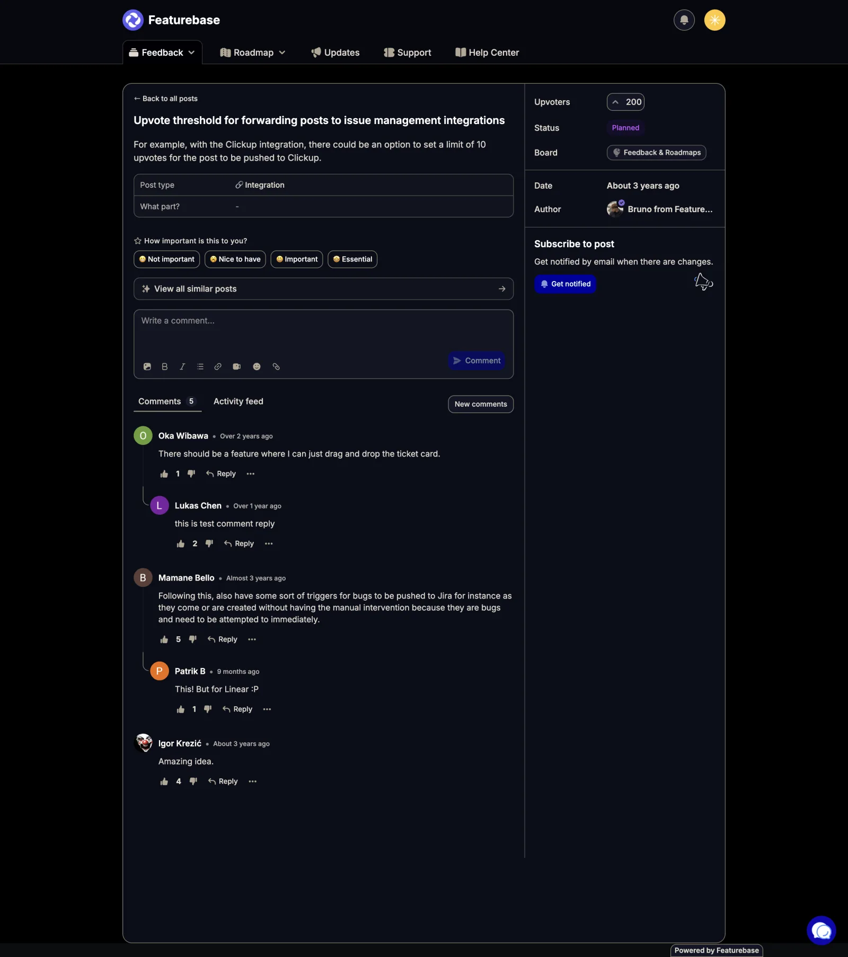Insert bullet list in comment
Screen dimensions: 848x957
(x=200, y=366)
